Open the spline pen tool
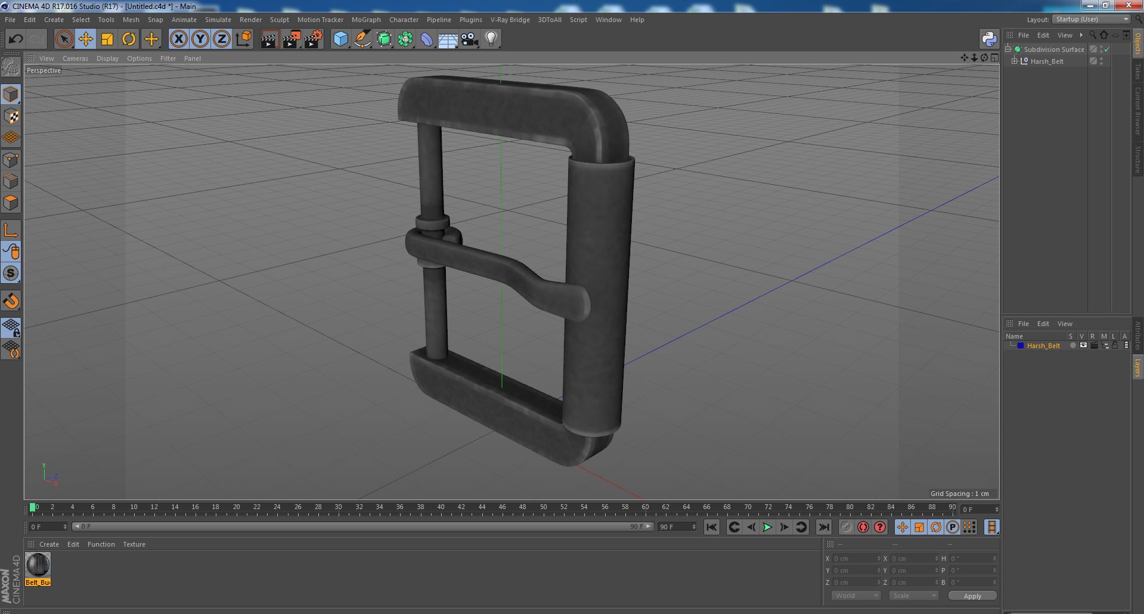 coord(362,39)
